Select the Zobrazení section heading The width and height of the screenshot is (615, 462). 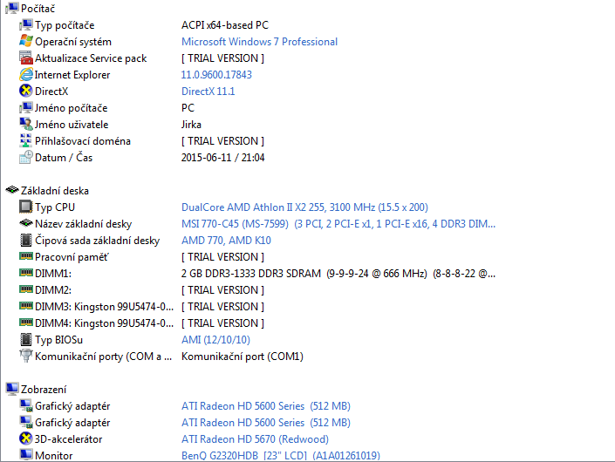click(x=44, y=390)
